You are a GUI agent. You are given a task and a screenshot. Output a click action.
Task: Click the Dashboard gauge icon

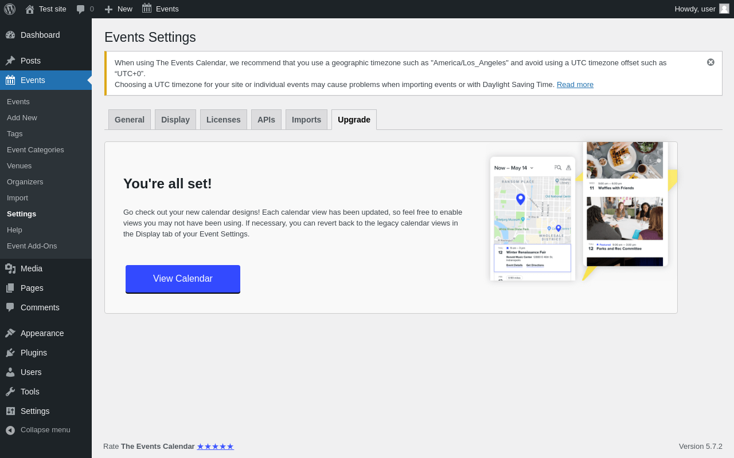(10, 35)
